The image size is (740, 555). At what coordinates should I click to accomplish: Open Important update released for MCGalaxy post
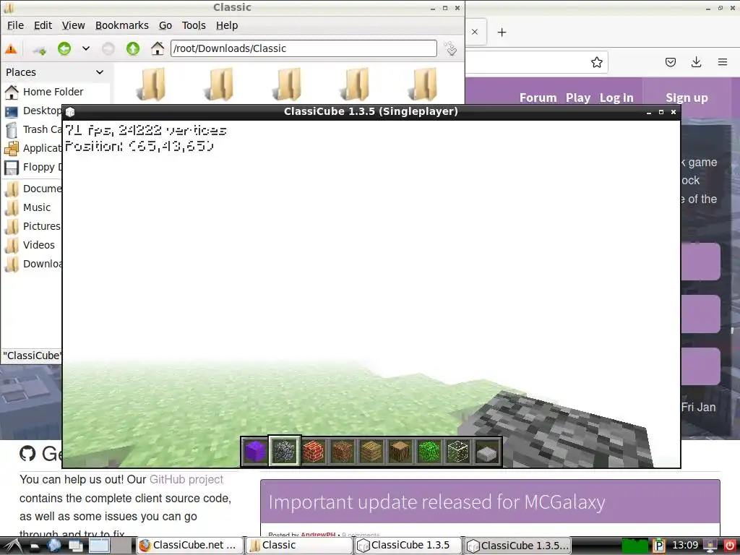436,502
